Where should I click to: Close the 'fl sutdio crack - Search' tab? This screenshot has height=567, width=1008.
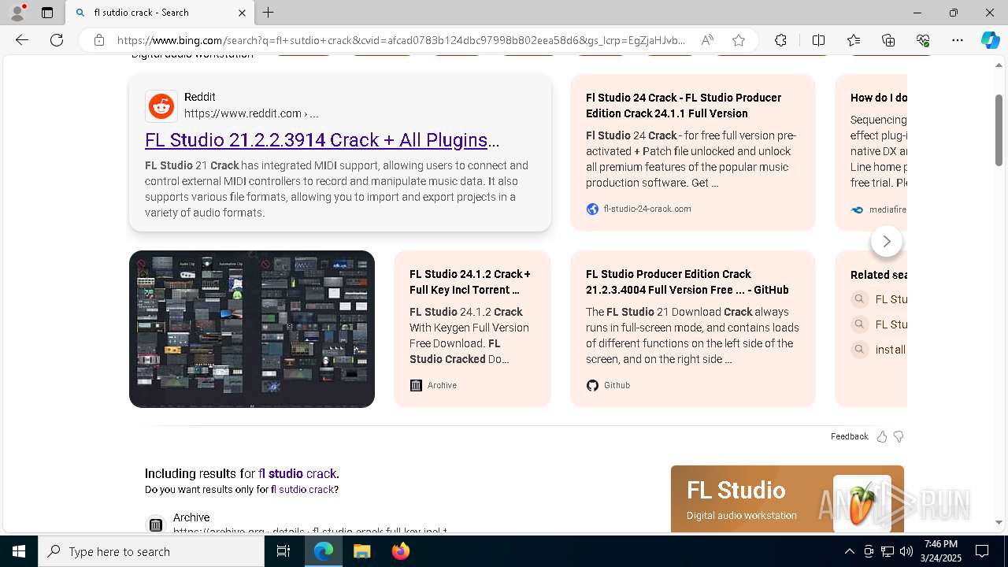pyautogui.click(x=242, y=13)
